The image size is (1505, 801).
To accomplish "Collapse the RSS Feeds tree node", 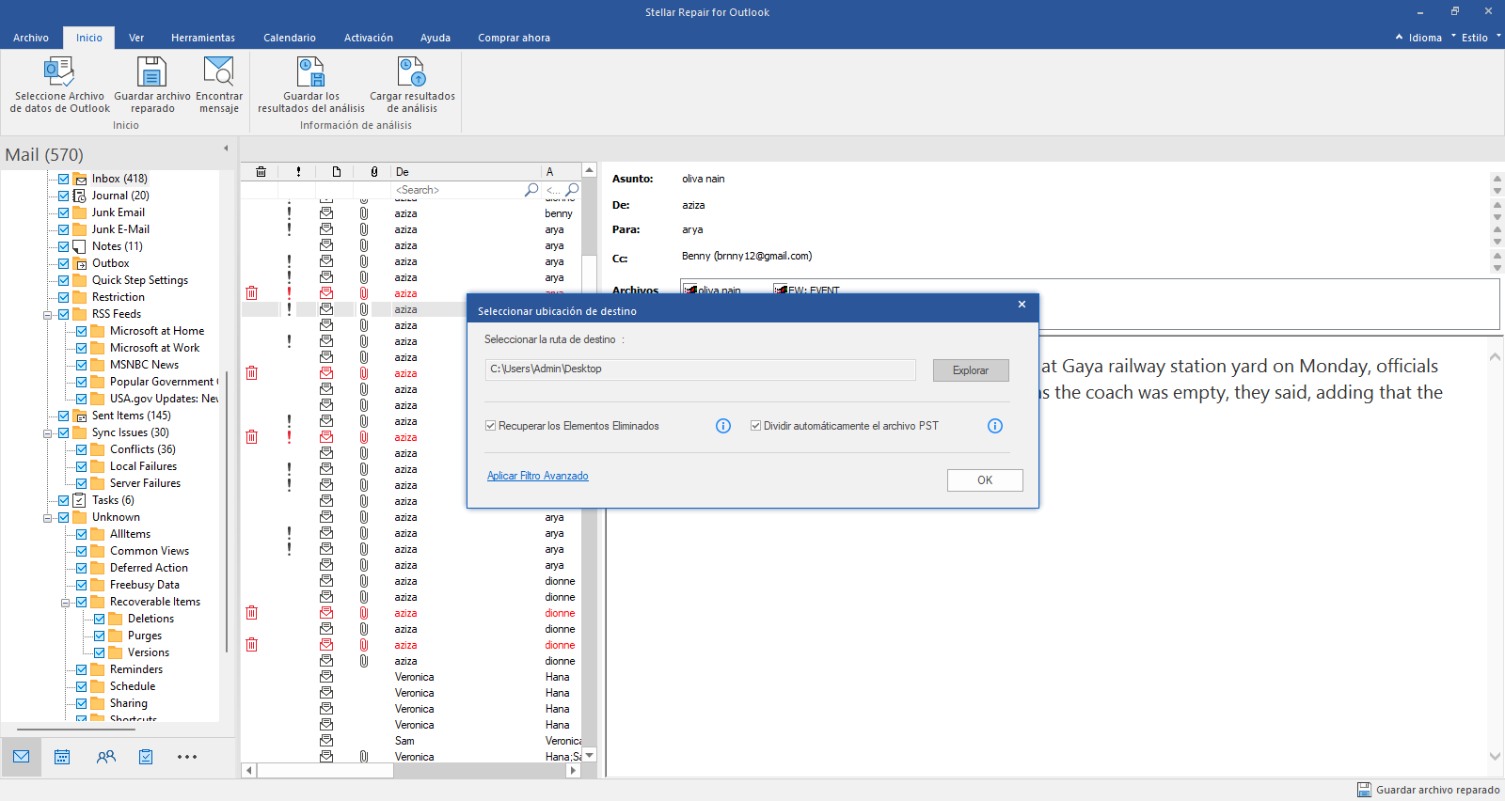I will (x=47, y=315).
